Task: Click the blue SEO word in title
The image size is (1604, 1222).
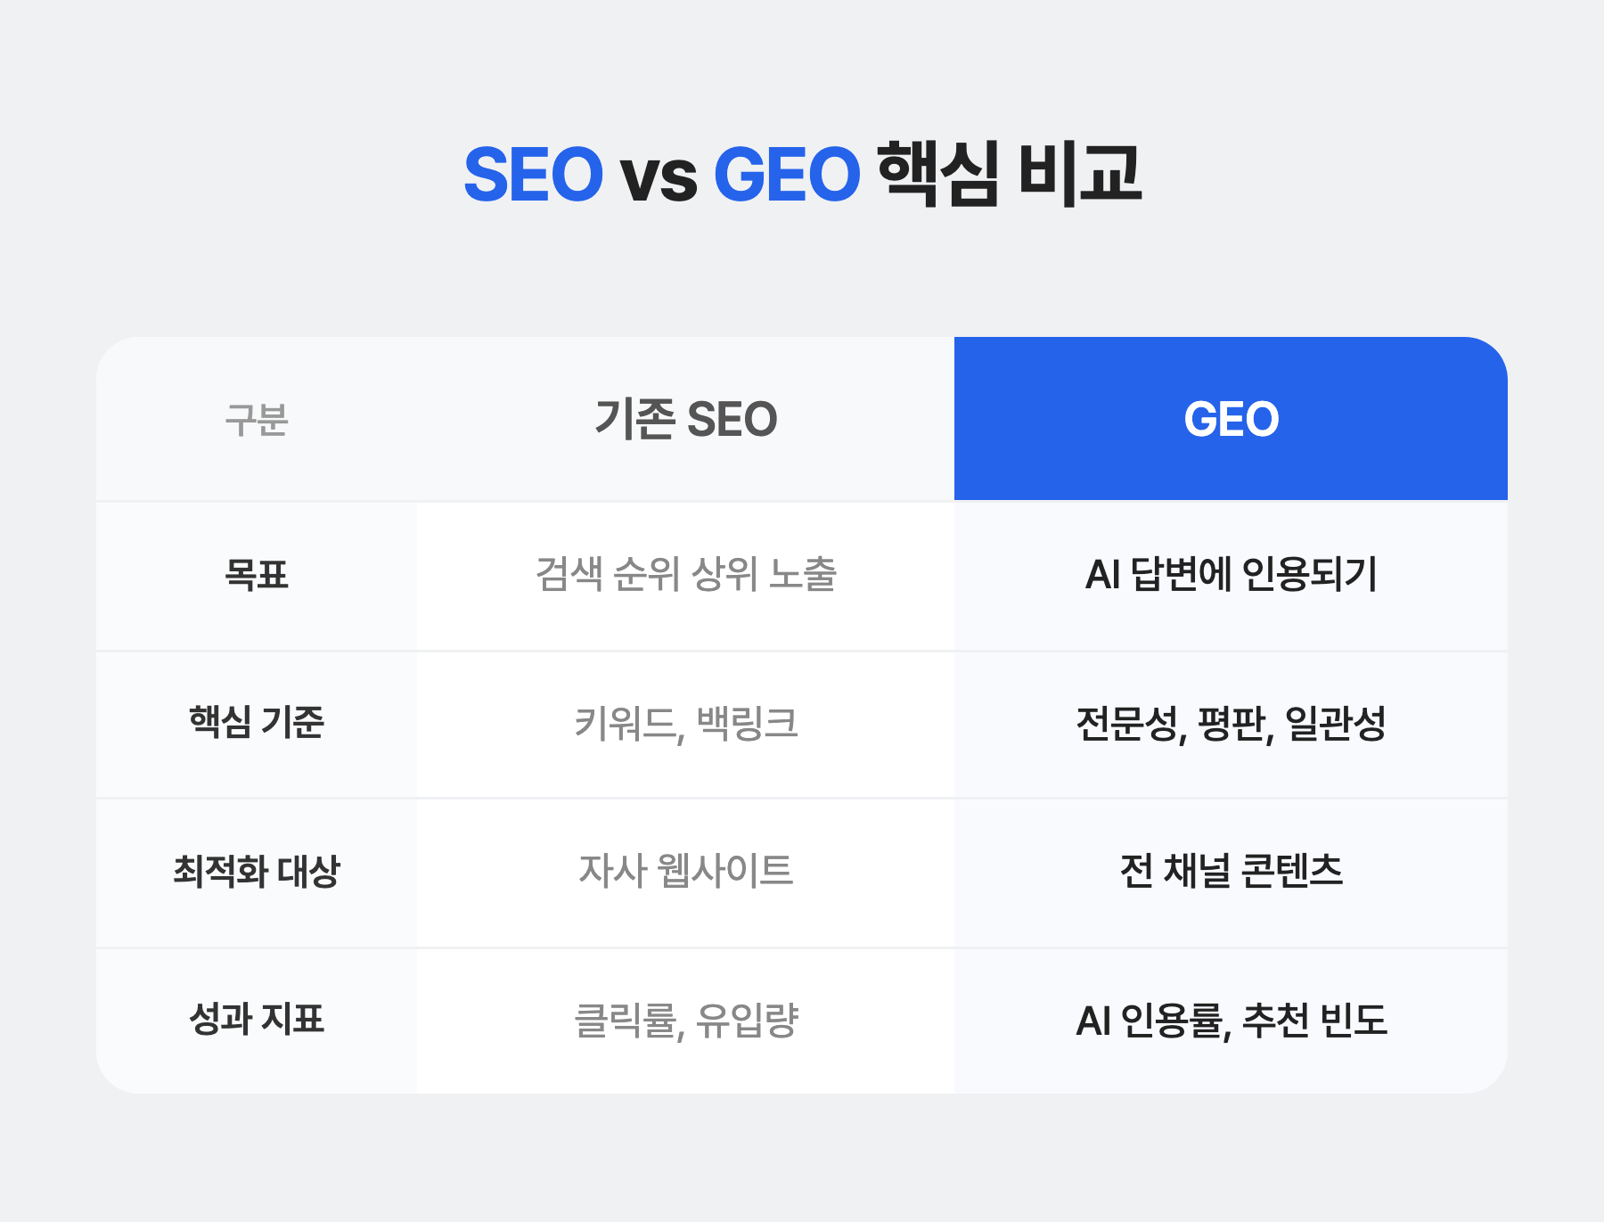Action: [x=533, y=175]
